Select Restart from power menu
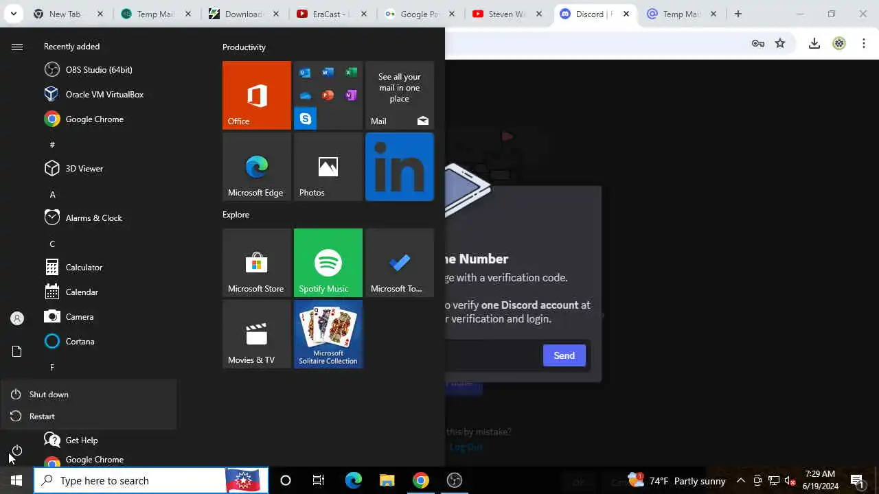The height and width of the screenshot is (494, 879). [89, 416]
